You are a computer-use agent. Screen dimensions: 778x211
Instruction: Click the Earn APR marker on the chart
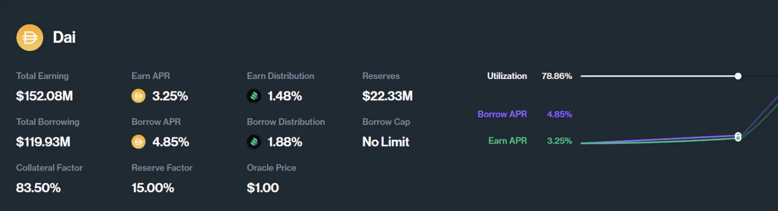(738, 139)
